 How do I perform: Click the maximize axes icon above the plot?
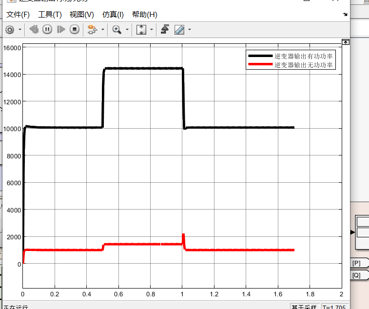(346, 42)
